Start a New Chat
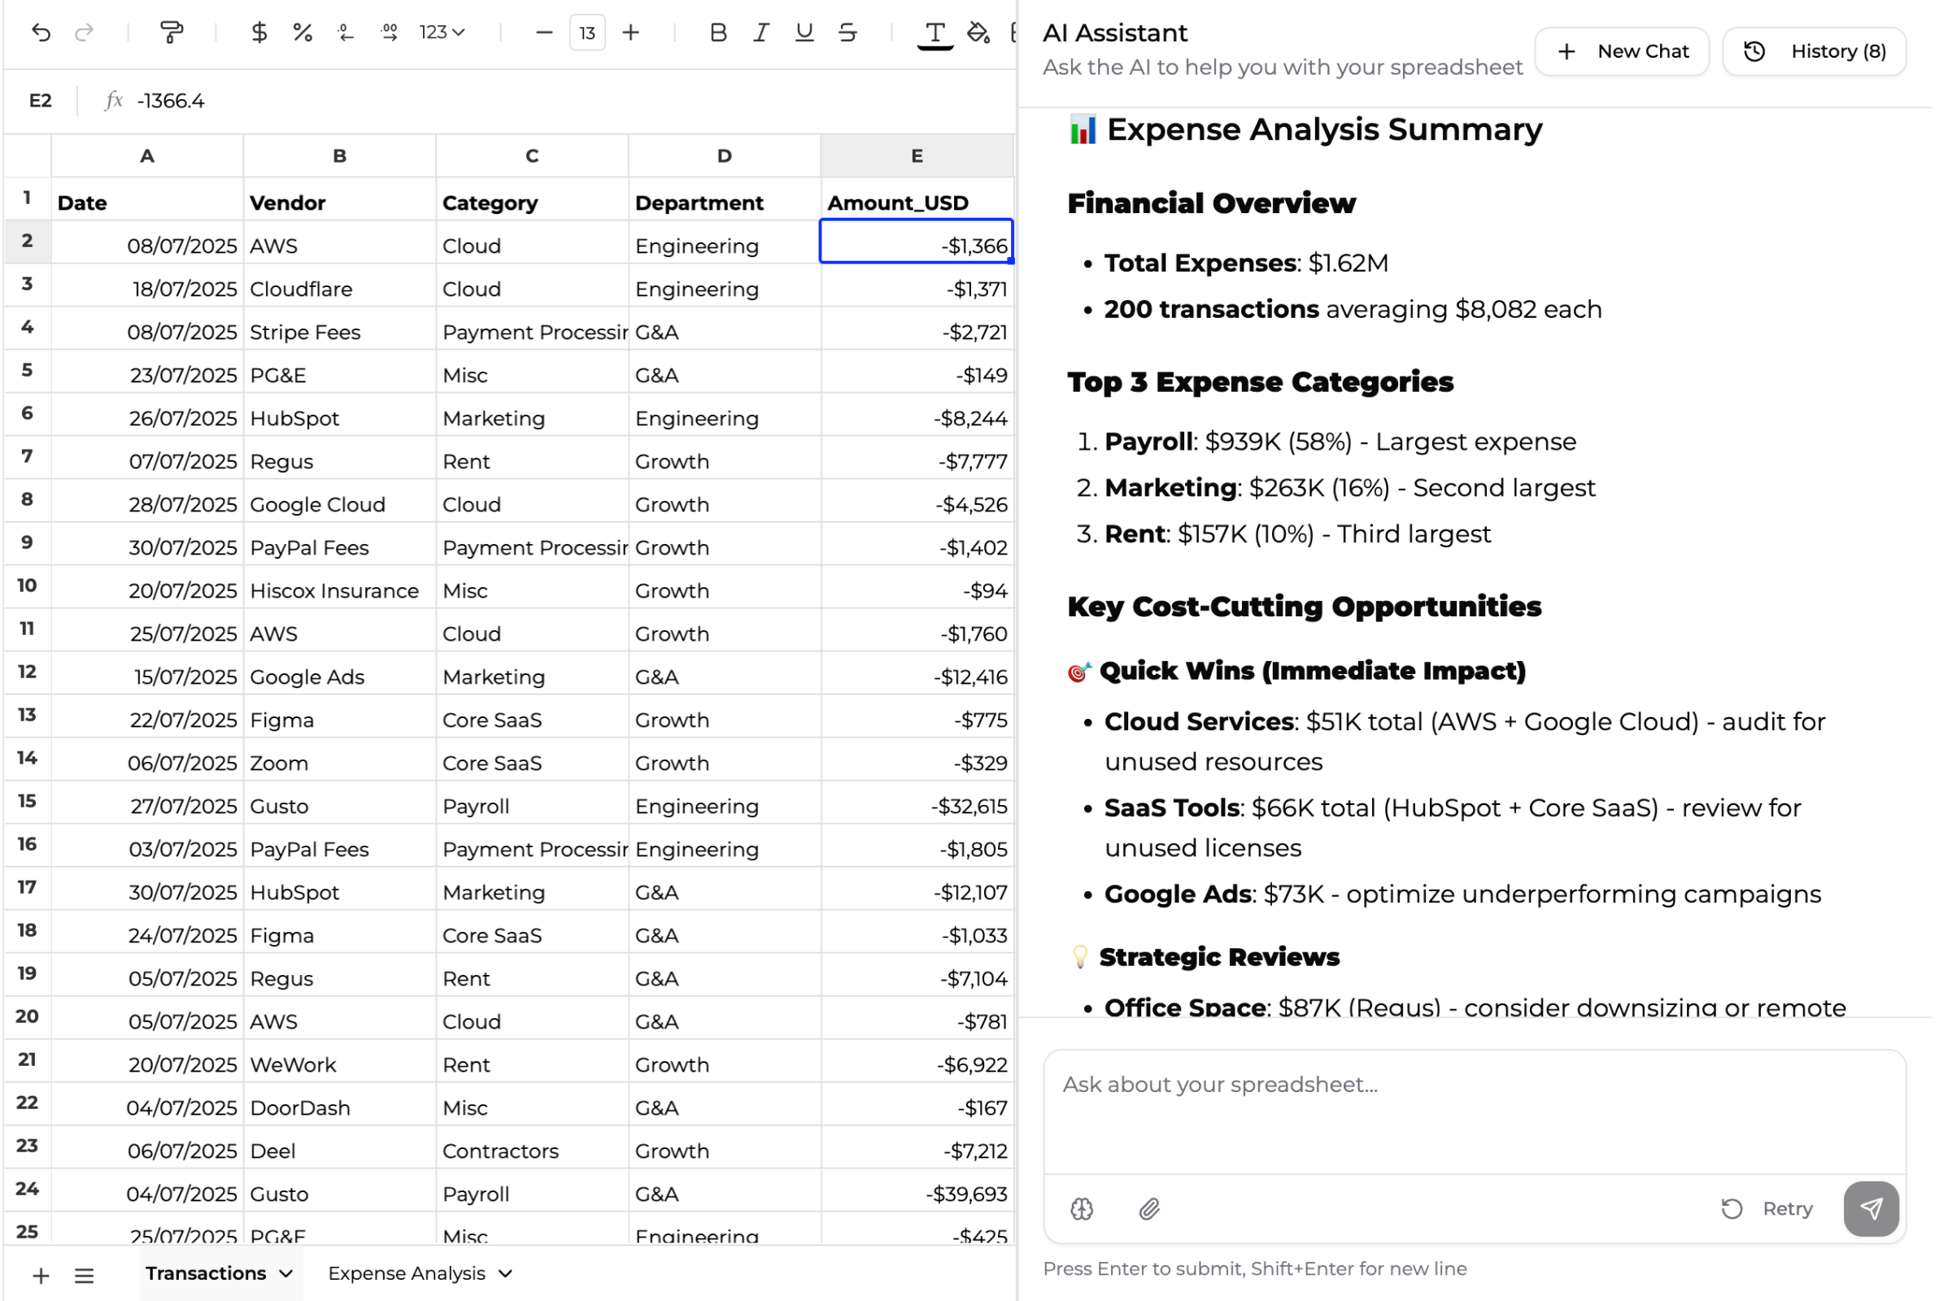The height and width of the screenshot is (1301, 1952). coord(1622,50)
